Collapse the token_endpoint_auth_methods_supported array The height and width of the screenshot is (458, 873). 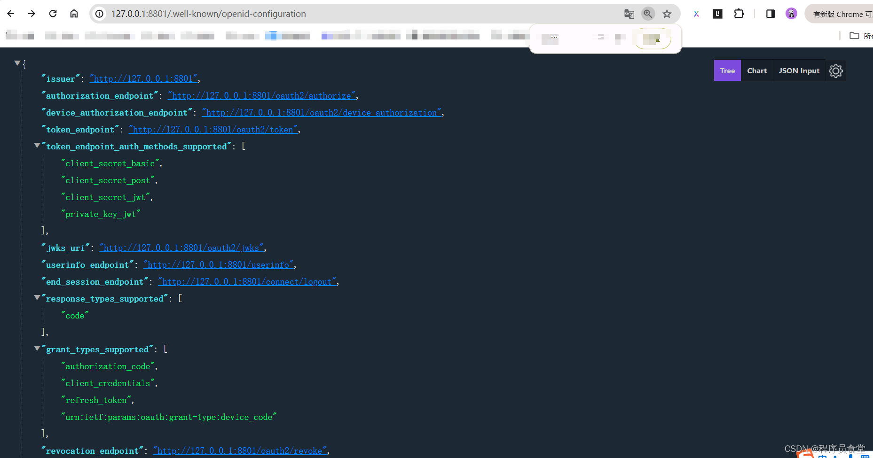(x=37, y=145)
